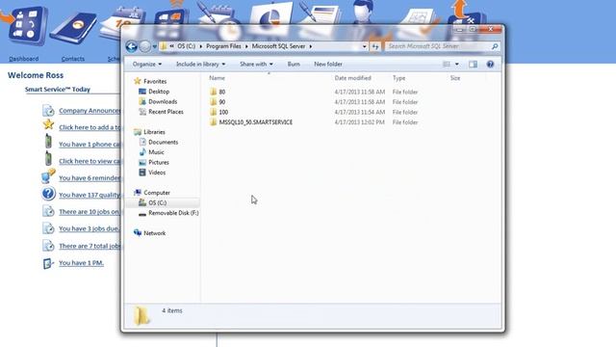The image size is (616, 347).
Task: Create a New folder from toolbar
Action: click(x=328, y=64)
